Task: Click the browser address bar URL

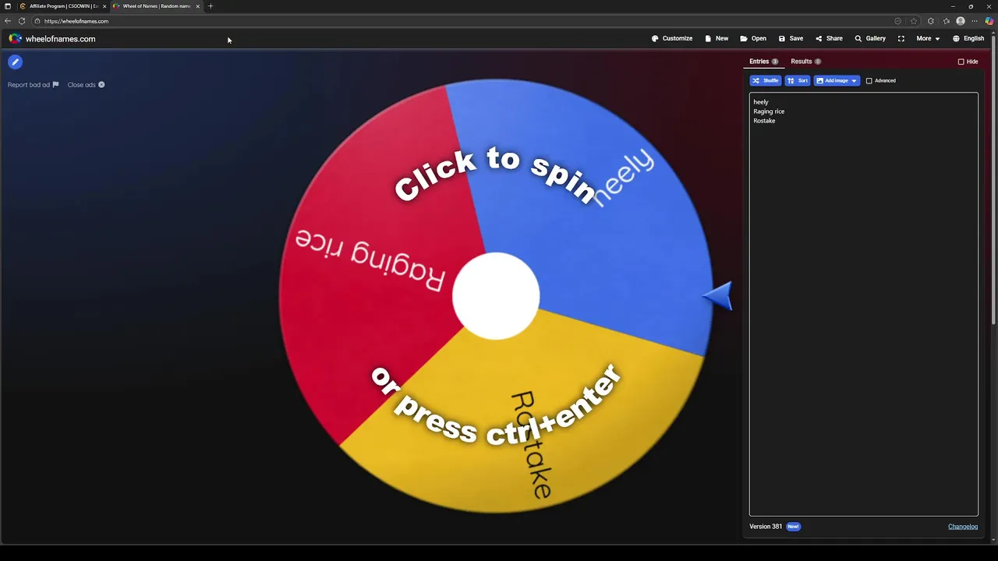Action: point(76,21)
